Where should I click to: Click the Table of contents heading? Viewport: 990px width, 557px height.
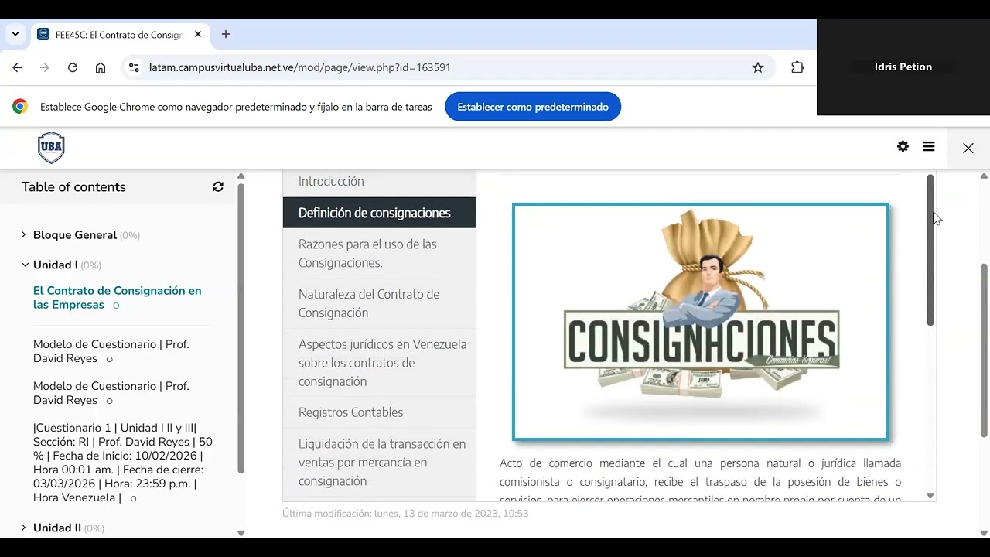click(73, 186)
